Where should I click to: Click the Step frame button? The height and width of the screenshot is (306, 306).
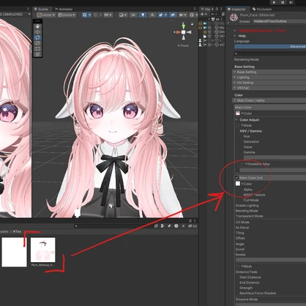pyautogui.click(x=291, y=2)
